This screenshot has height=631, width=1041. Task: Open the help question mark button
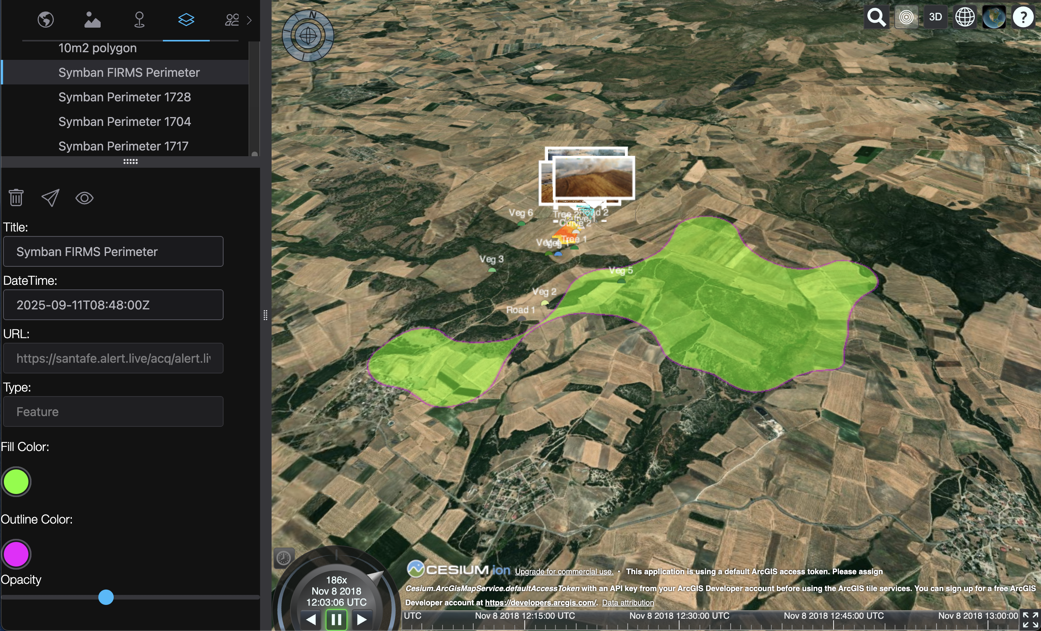click(1023, 17)
